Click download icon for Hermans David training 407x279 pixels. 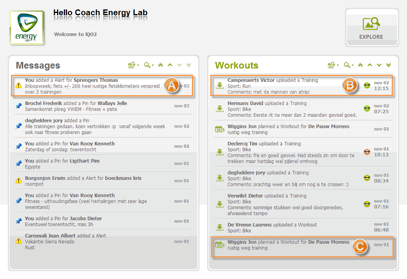pos(220,109)
